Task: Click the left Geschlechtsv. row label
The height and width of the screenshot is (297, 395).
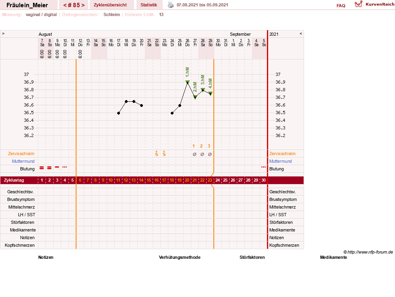Action: coord(21,192)
